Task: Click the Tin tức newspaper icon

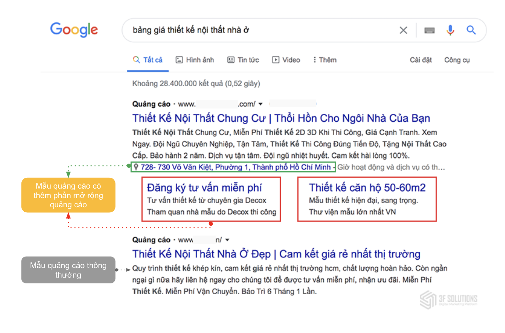Action: coord(231,60)
